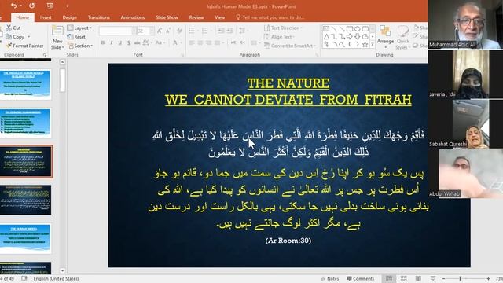
Task: Open the Design tab
Action: pyautogui.click(x=70, y=17)
